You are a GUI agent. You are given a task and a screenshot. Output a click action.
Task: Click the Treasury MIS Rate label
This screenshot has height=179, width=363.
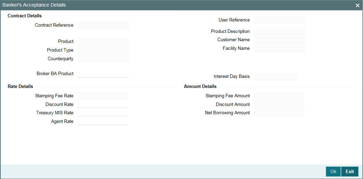54,113
